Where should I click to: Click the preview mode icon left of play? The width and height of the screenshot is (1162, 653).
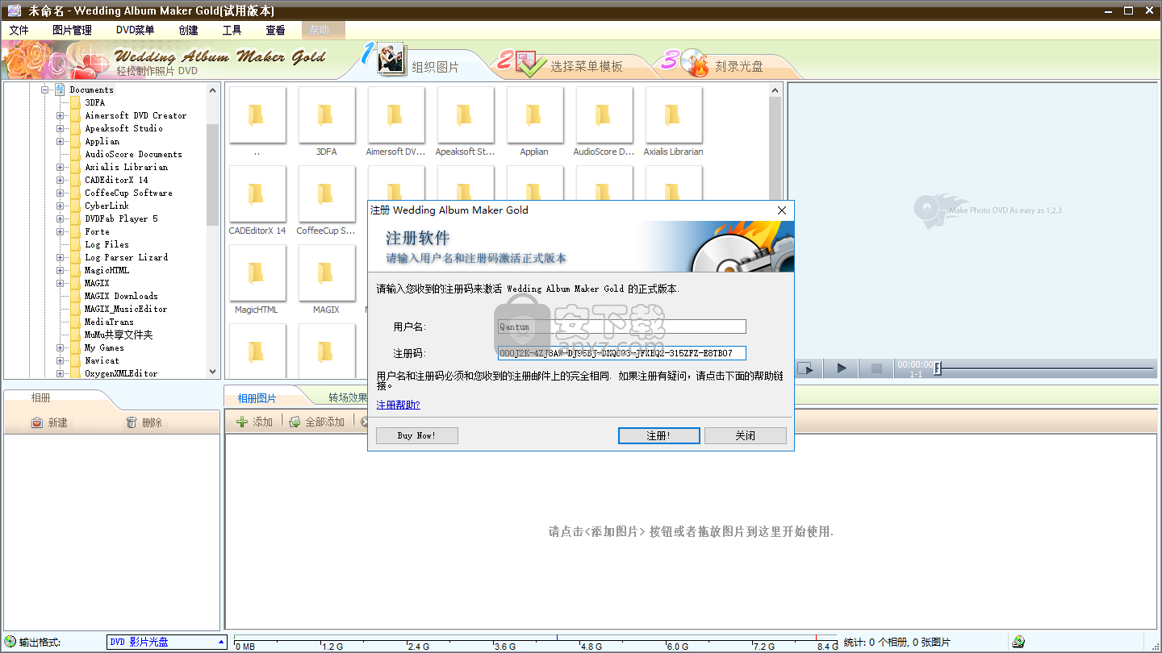tap(806, 368)
